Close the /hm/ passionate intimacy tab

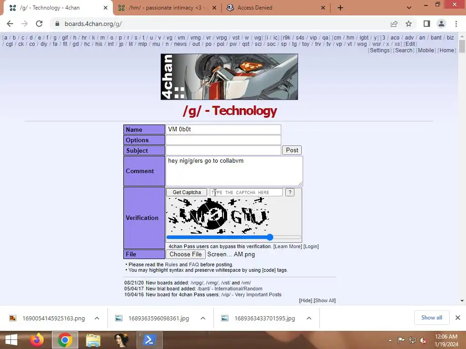click(x=214, y=8)
